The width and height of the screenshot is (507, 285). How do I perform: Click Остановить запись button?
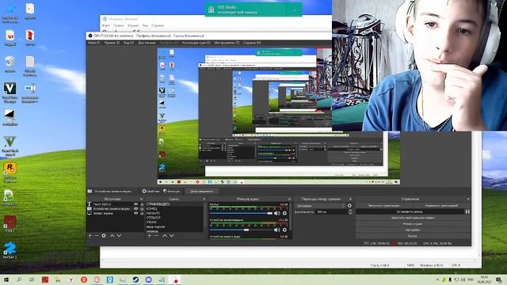tap(410, 211)
